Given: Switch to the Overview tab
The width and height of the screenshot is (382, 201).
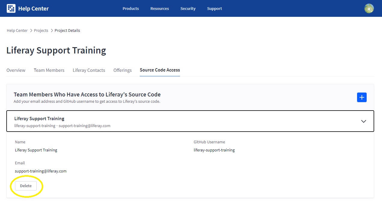Looking at the screenshot, I should tap(16, 70).
